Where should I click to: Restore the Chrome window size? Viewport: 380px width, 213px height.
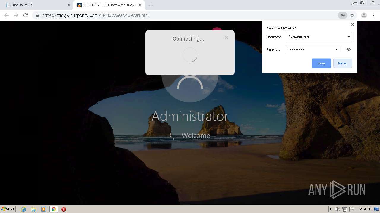pos(362,3)
